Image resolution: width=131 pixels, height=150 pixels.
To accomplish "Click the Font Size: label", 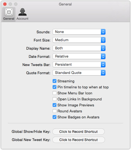I will click(x=42, y=40).
